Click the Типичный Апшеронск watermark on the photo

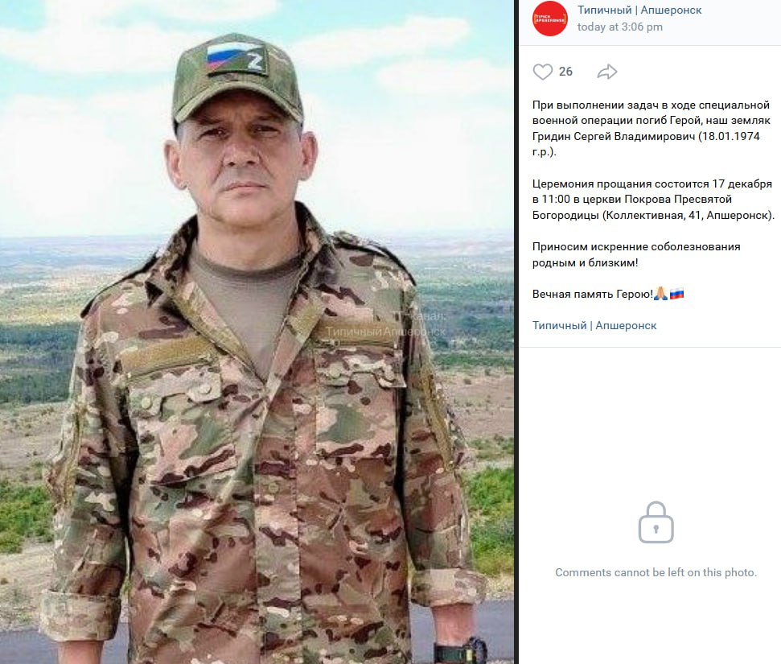[386, 324]
